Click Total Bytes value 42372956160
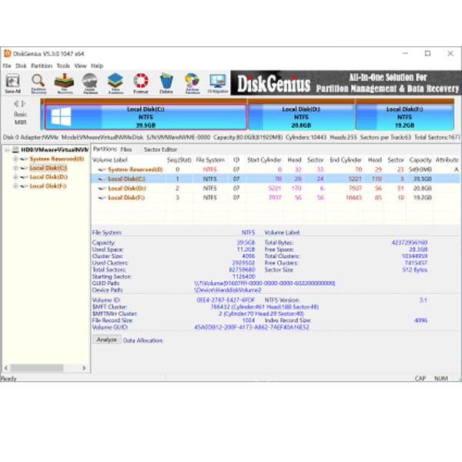 coord(410,243)
